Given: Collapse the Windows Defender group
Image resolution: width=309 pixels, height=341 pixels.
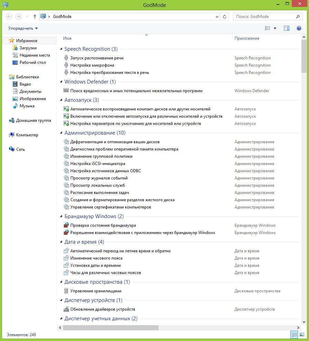Looking at the screenshot, I should point(61,82).
